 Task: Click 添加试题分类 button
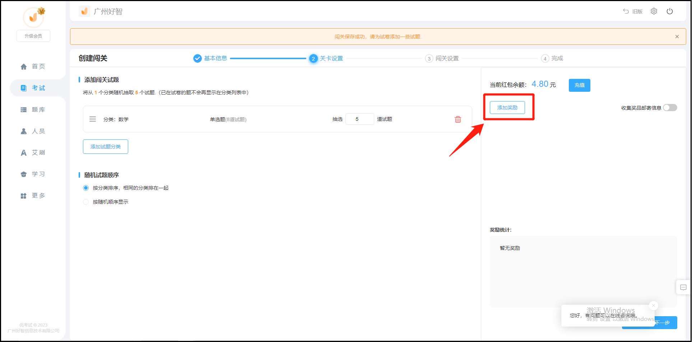point(106,147)
